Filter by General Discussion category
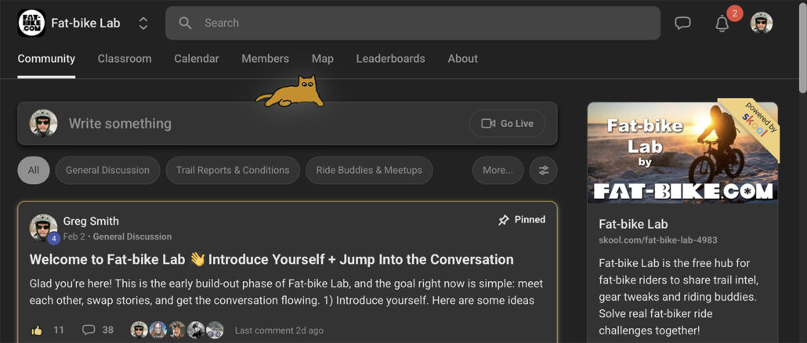807x343 pixels. pos(107,170)
